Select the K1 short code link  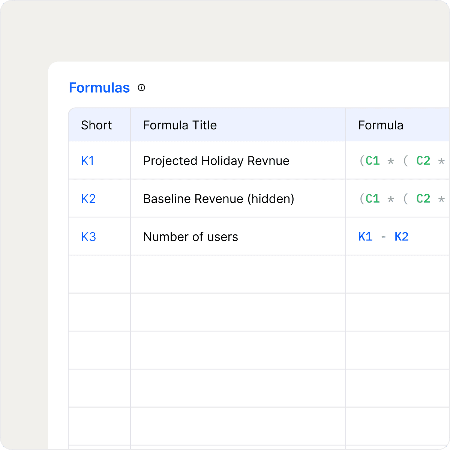[x=87, y=161]
